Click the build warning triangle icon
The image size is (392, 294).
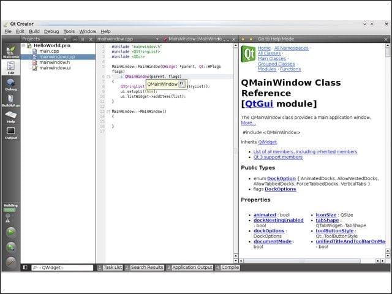[x=8, y=221]
